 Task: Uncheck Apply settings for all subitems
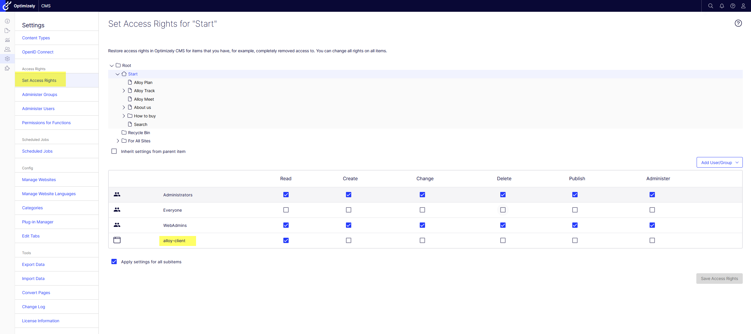coord(114,262)
